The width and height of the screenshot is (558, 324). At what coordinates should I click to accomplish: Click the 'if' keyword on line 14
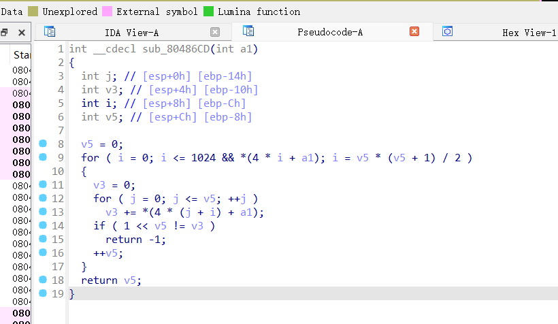[x=99, y=226]
